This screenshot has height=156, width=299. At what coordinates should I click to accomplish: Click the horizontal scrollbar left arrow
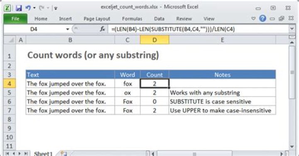[x=153, y=154]
